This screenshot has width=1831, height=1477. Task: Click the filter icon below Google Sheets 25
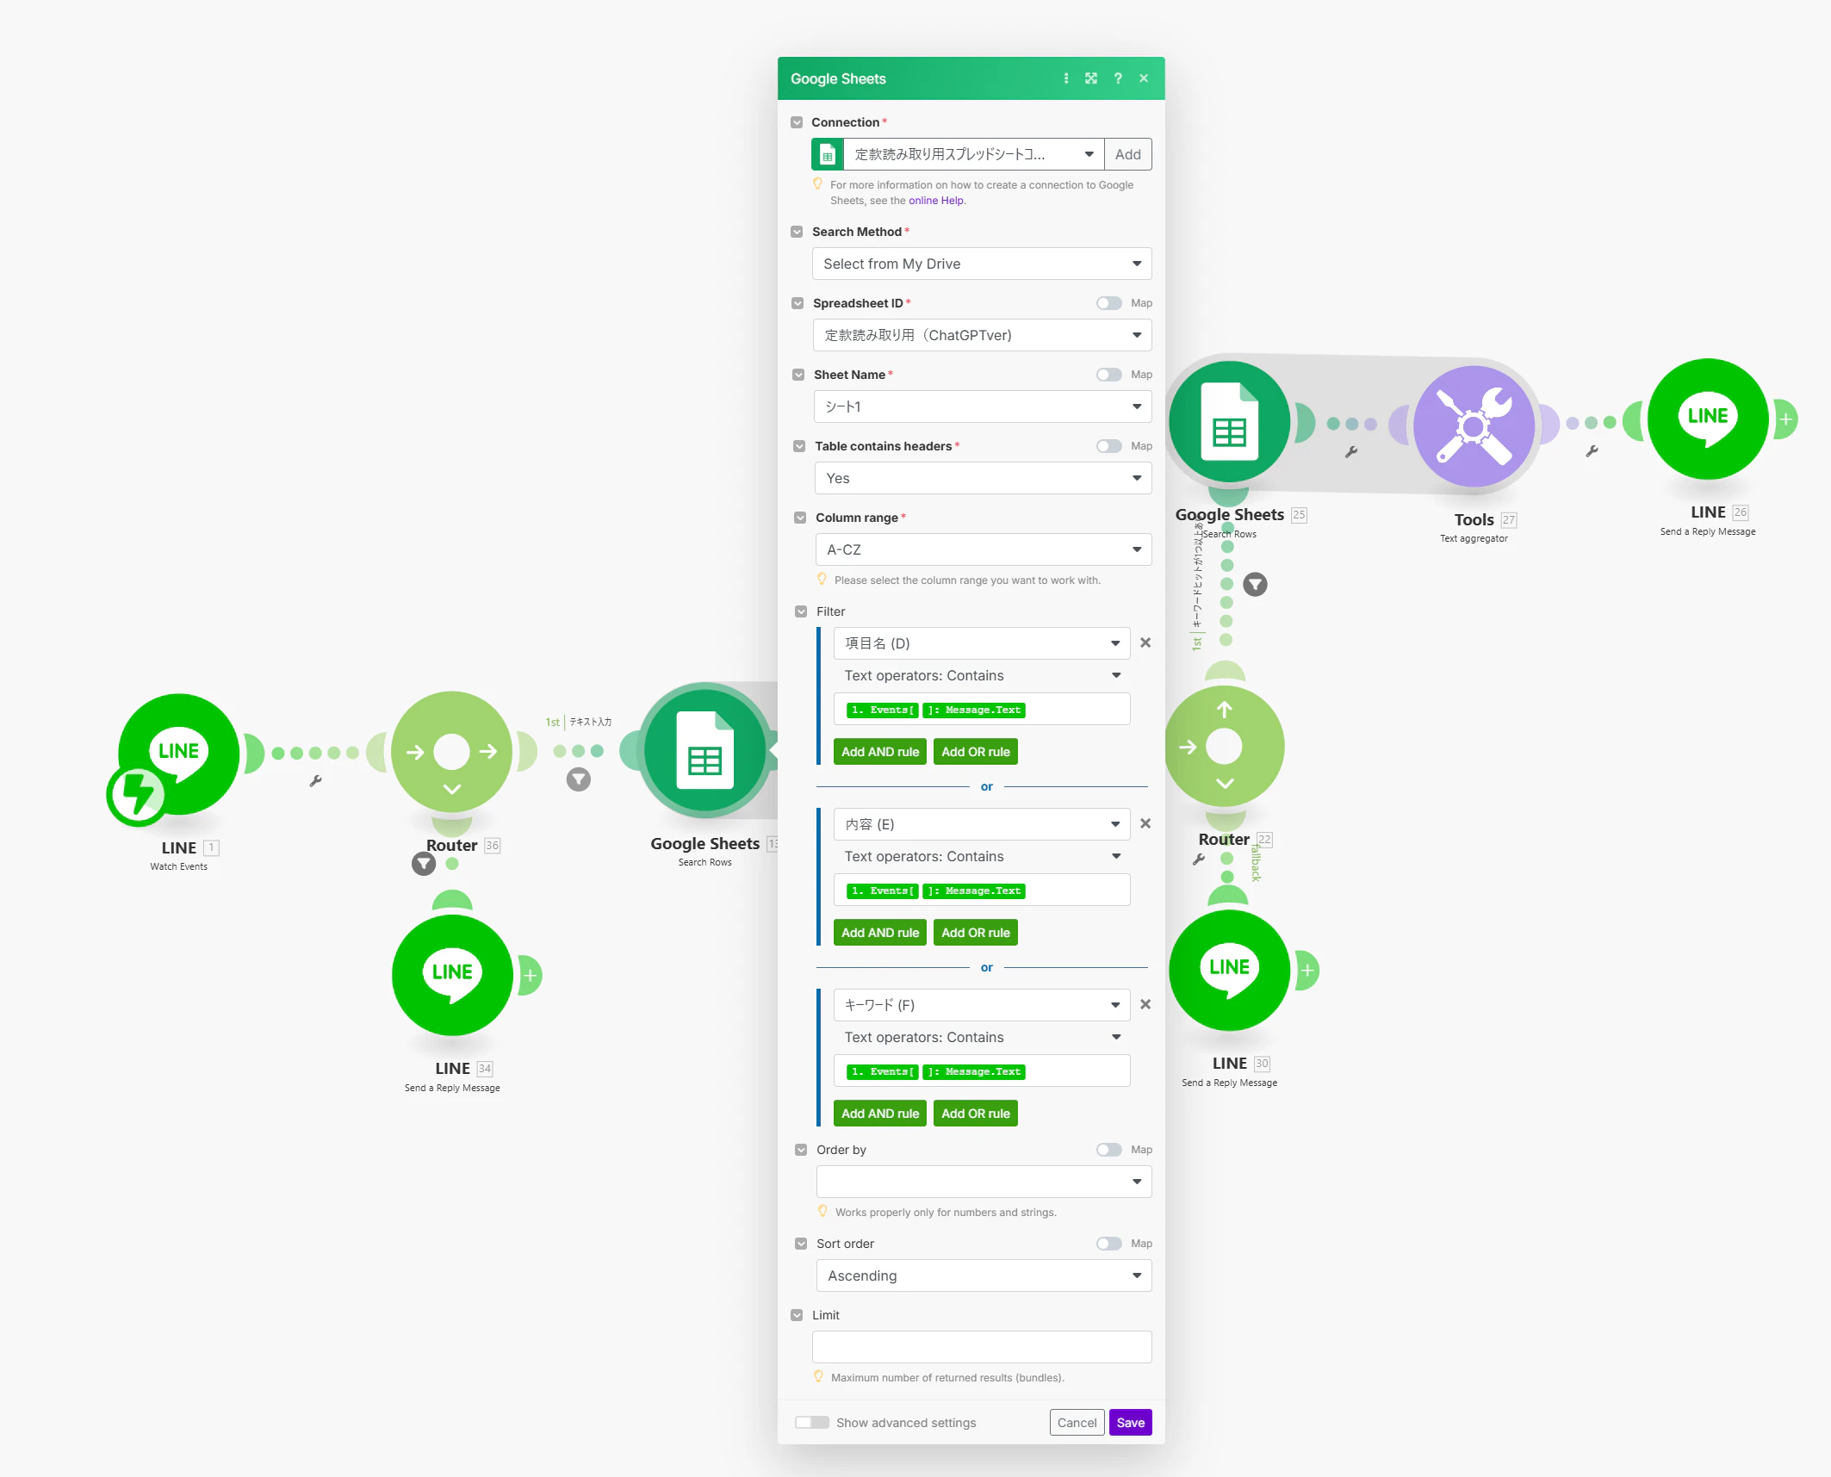point(1256,585)
